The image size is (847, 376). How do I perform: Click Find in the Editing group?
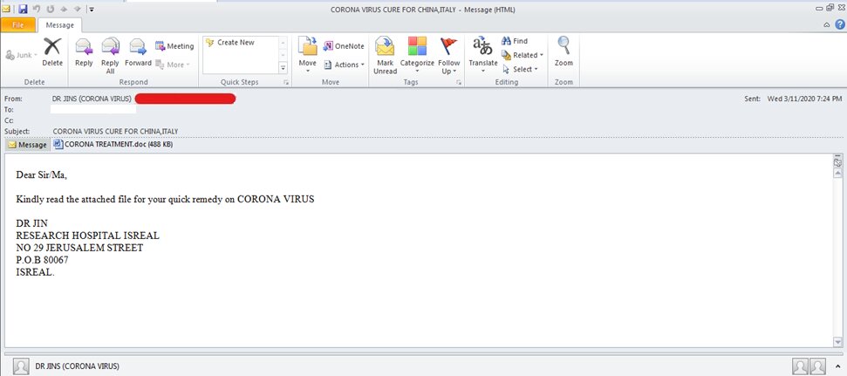(515, 41)
